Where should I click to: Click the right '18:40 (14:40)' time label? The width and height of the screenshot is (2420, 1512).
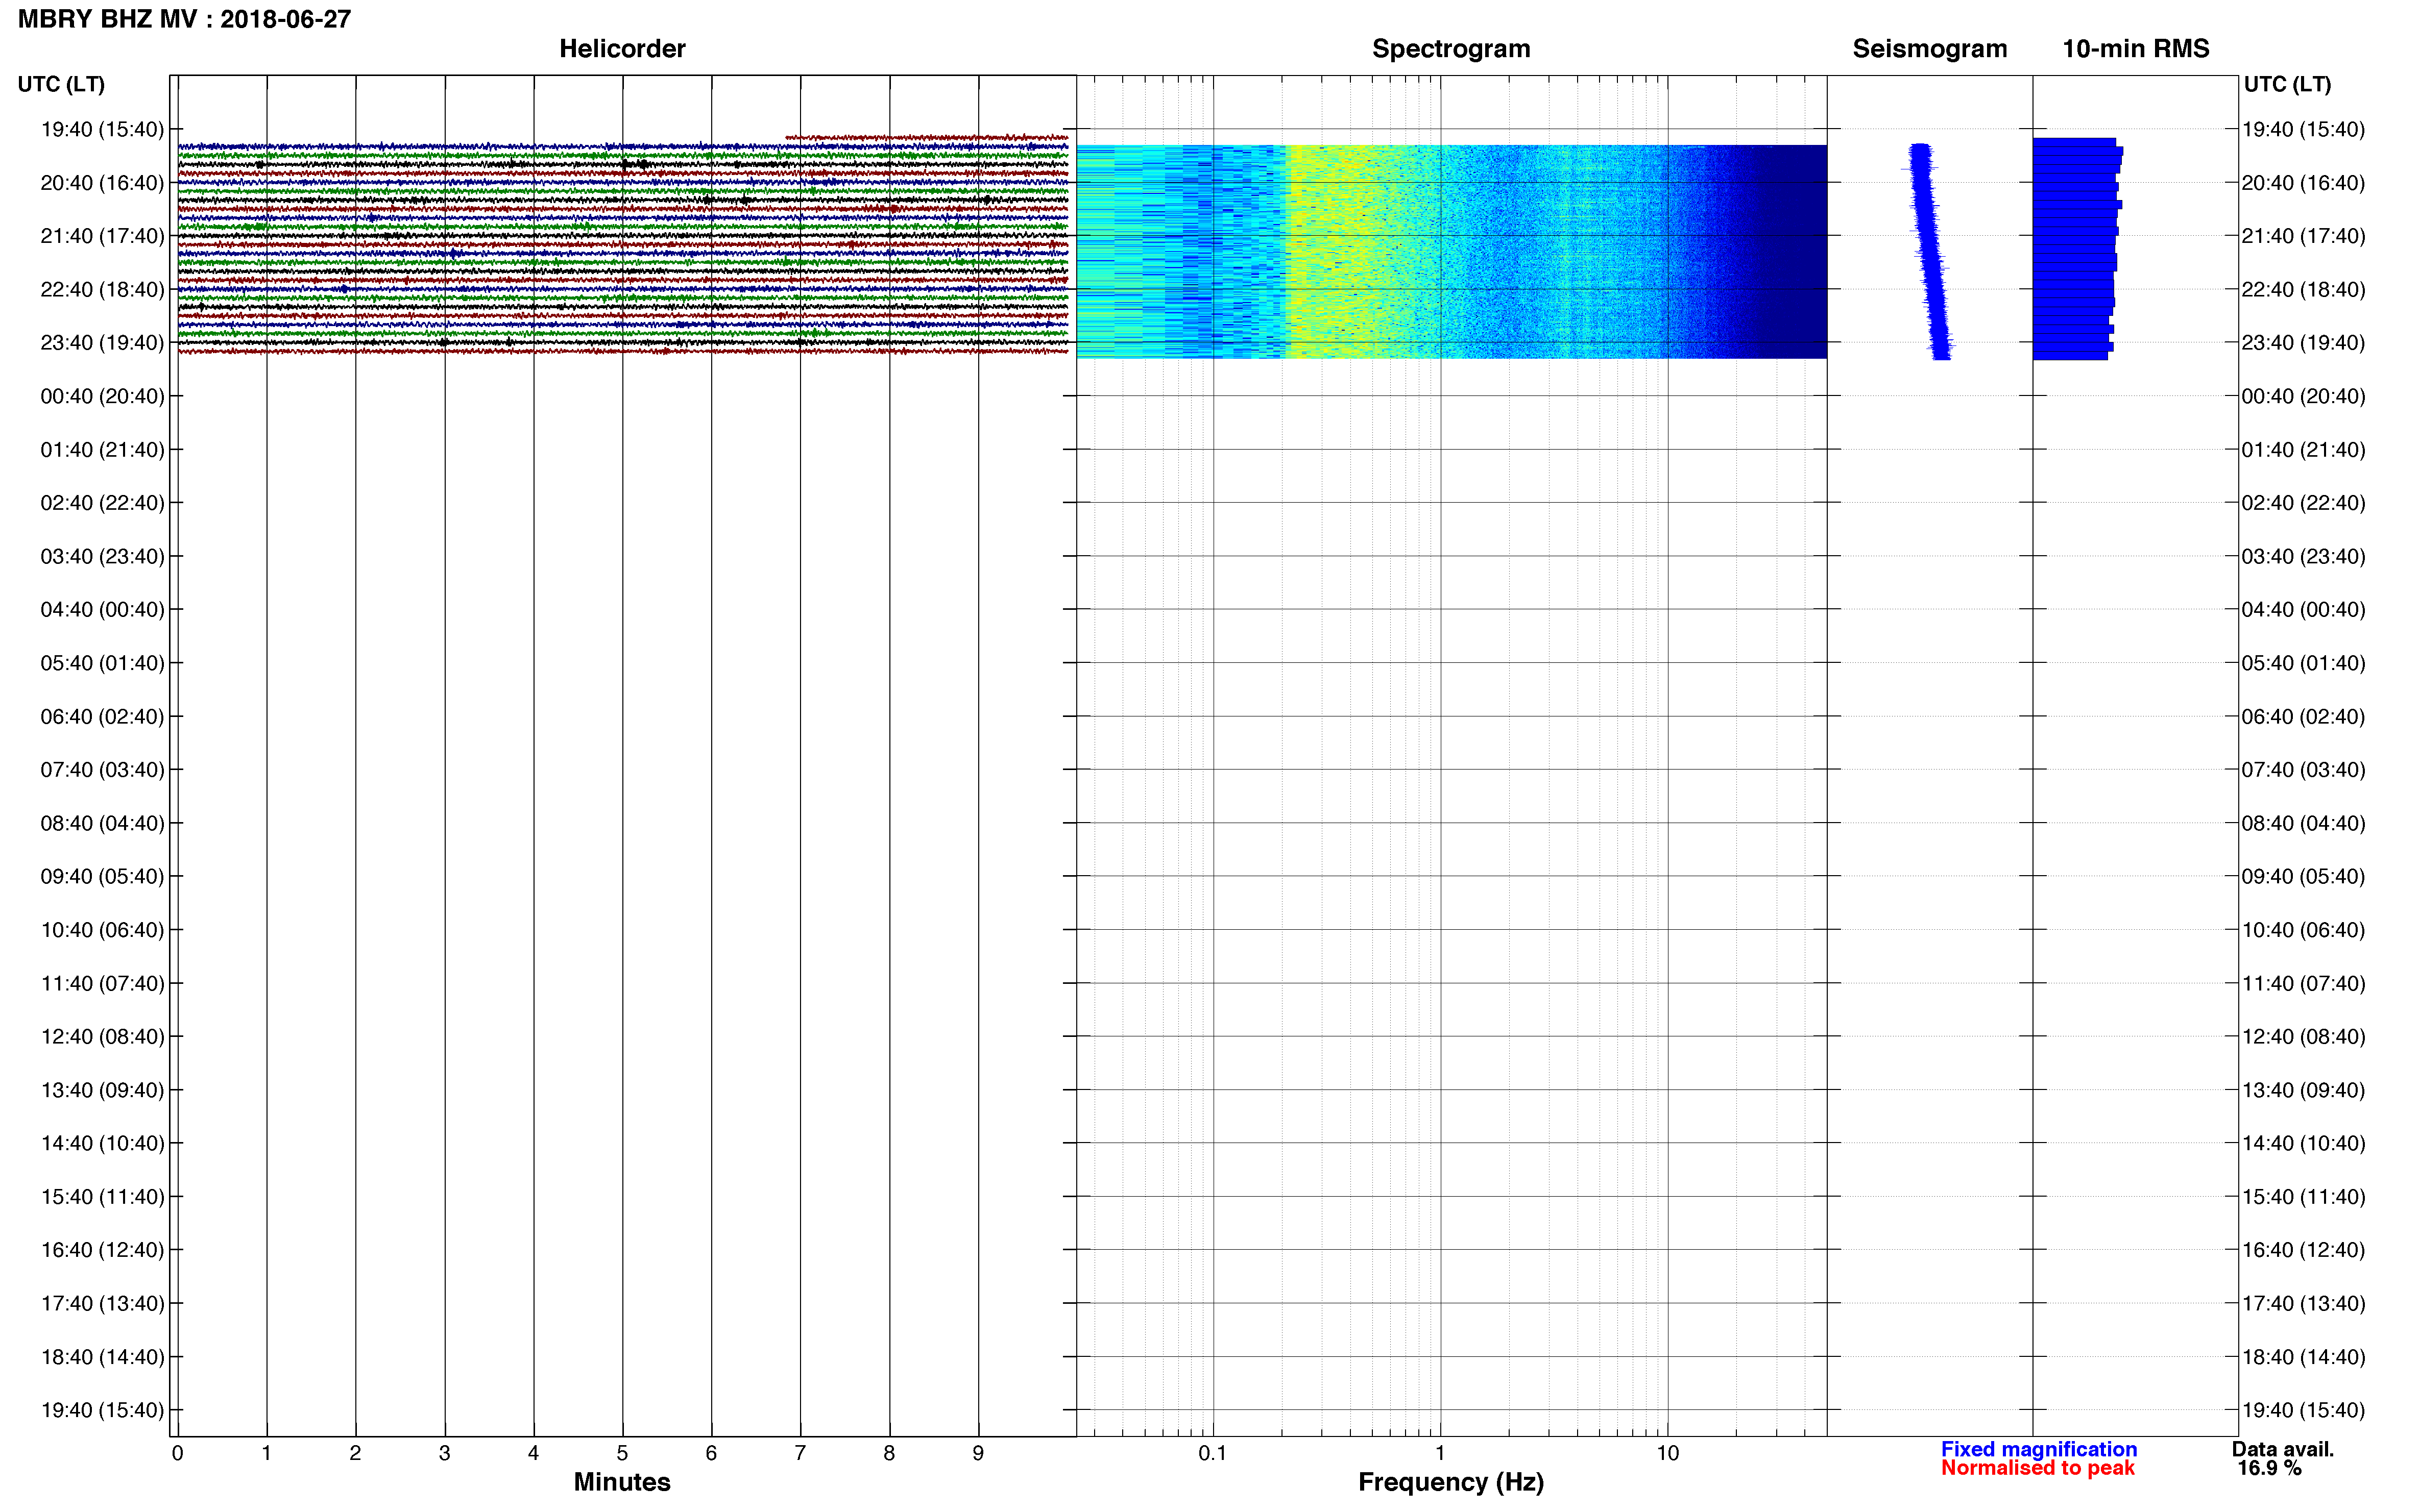(x=2303, y=1357)
